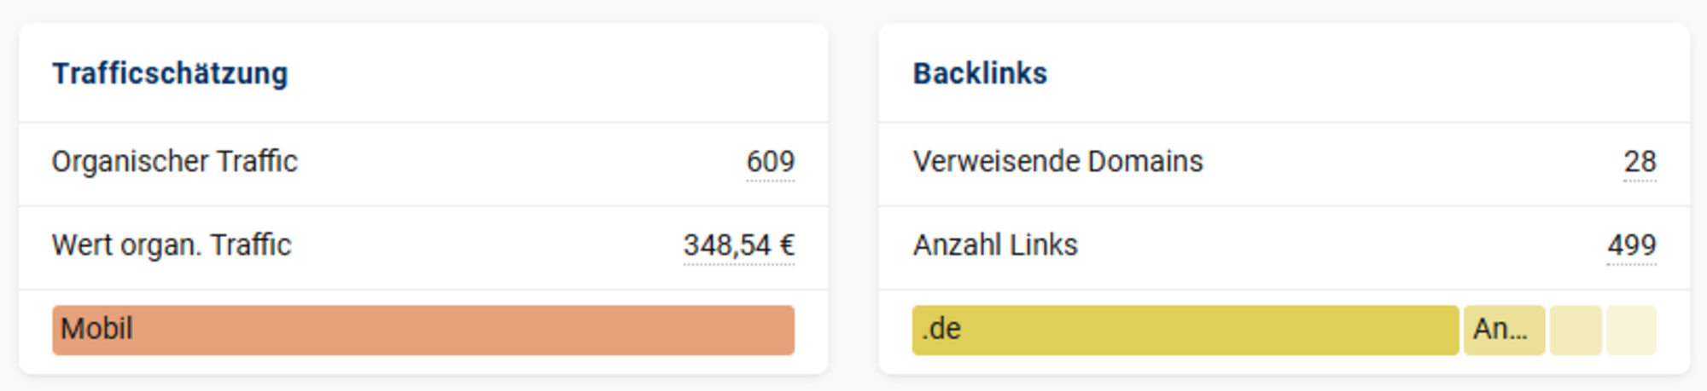Click blank space right of the Backlinks title
Screen dimensions: 1707x391
[1366, 74]
